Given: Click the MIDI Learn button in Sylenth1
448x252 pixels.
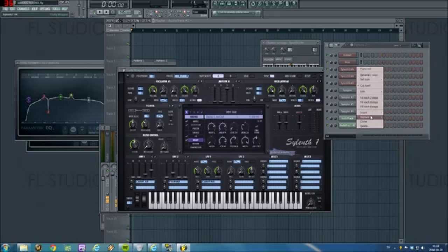Looking at the screenshot, I should [x=300, y=76].
